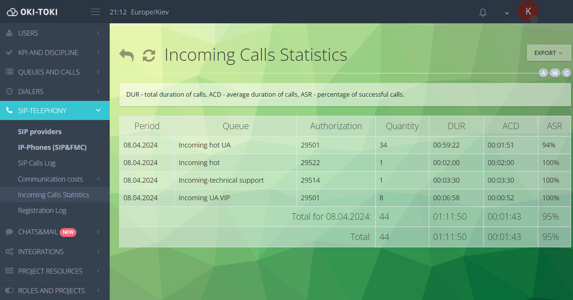Open dropdown arrow next to bell

[x=507, y=13]
